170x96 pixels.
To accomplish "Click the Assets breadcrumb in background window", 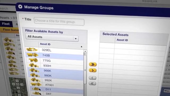I will pyautogui.click(x=5, y=18).
